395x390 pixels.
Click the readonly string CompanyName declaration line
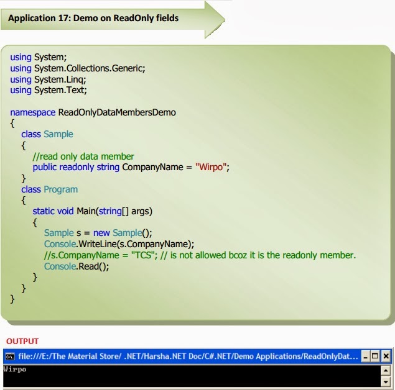131,167
